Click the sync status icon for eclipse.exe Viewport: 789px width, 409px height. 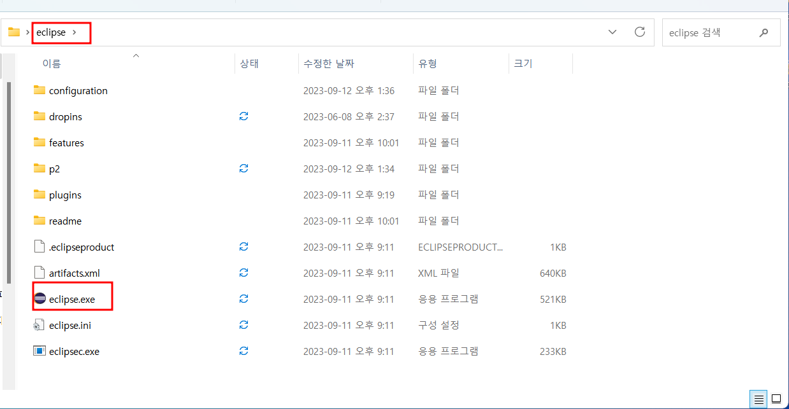click(243, 299)
